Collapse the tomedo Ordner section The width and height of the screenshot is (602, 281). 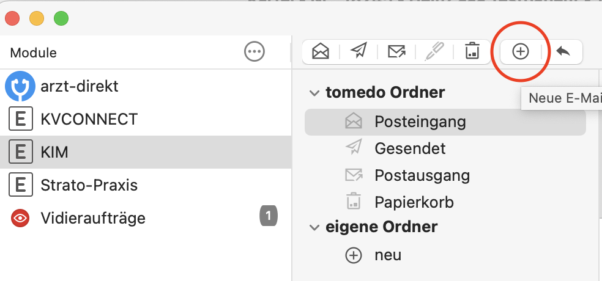click(x=314, y=93)
